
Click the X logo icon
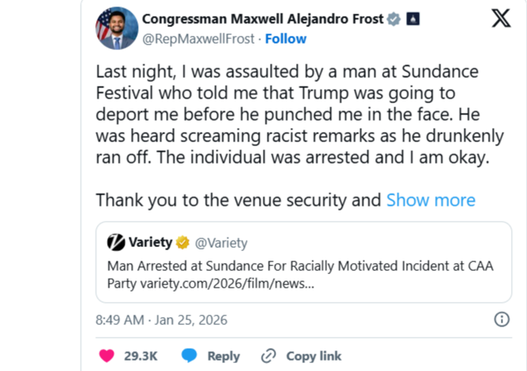501,19
